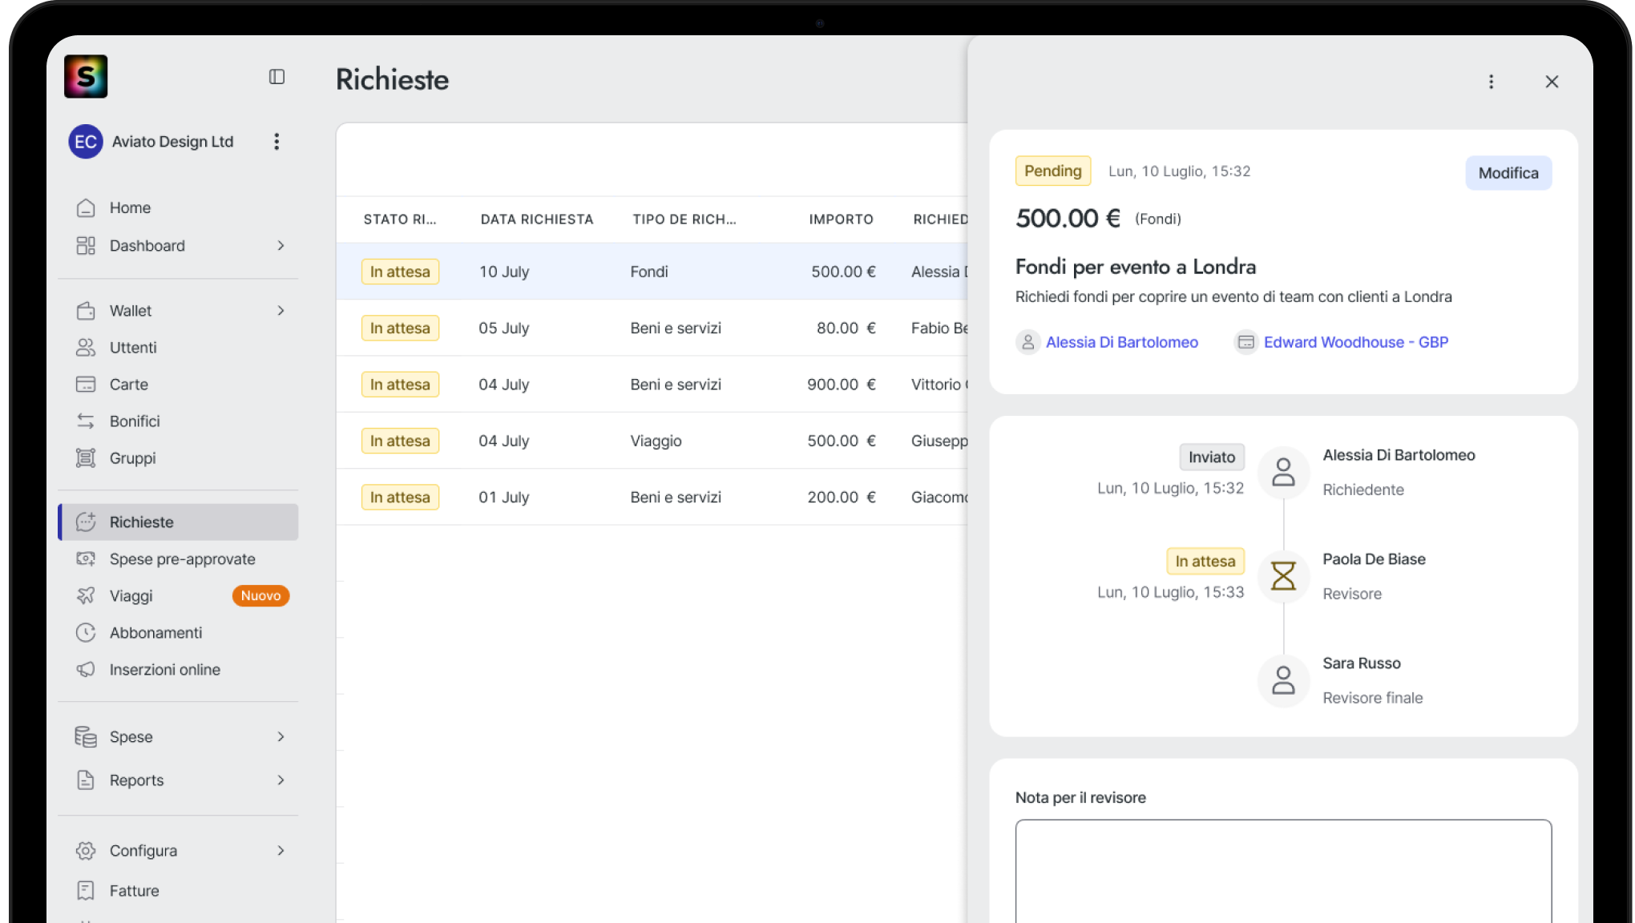Open Spese pre-approvate menu item
1635x923 pixels.
[182, 559]
